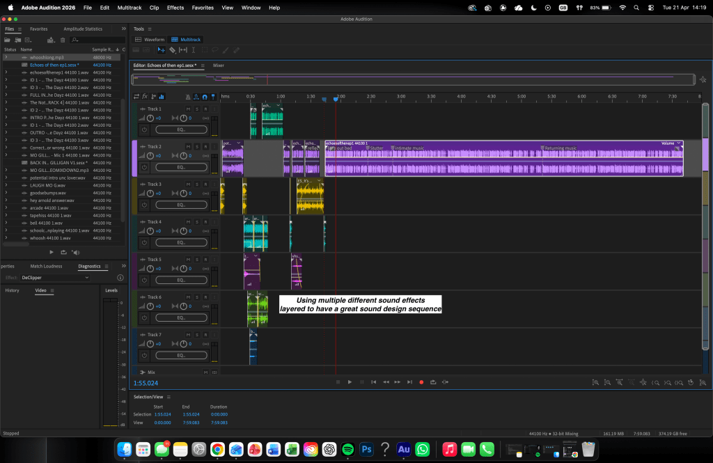Image resolution: width=713 pixels, height=463 pixels.
Task: Open the Multitrack menu in the menu bar
Action: pyautogui.click(x=128, y=8)
